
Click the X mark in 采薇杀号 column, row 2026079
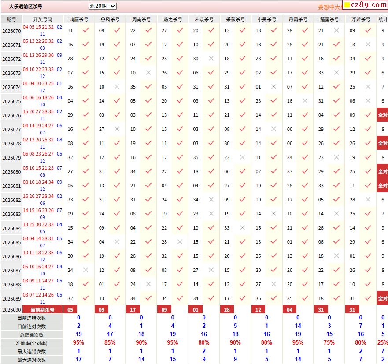point(242,157)
